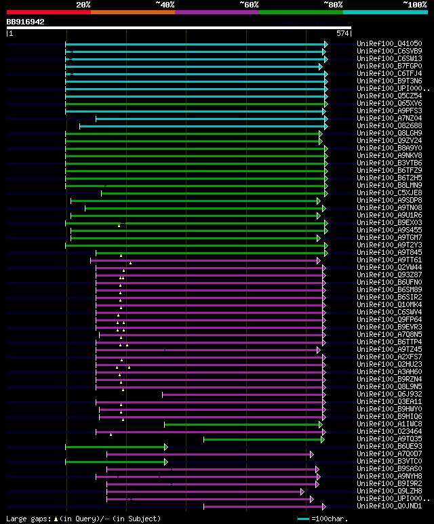The image size is (434, 524).
Task: Click the purple ~60% identity legend segment
Action: (217, 12)
